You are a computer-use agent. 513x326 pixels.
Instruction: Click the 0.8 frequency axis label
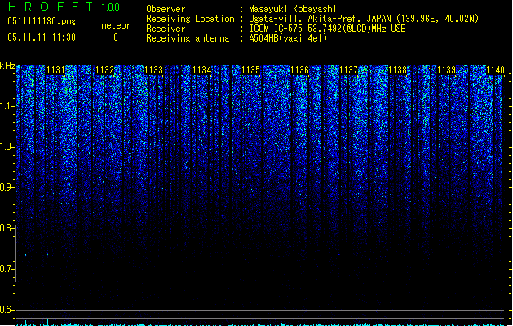coord(7,228)
